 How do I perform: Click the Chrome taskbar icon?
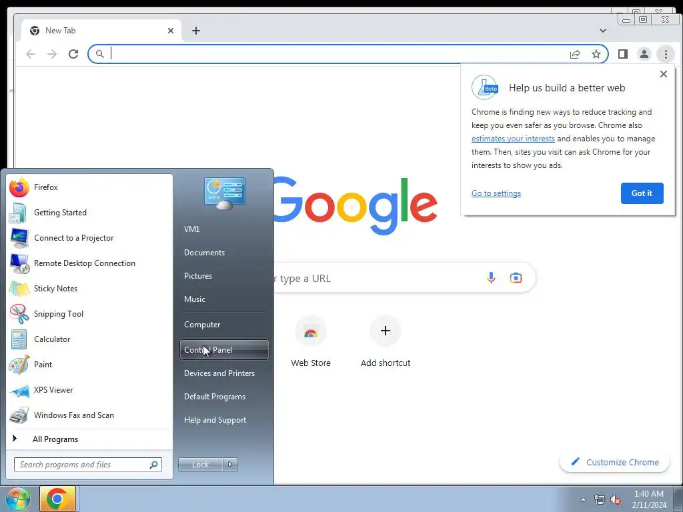click(x=57, y=499)
